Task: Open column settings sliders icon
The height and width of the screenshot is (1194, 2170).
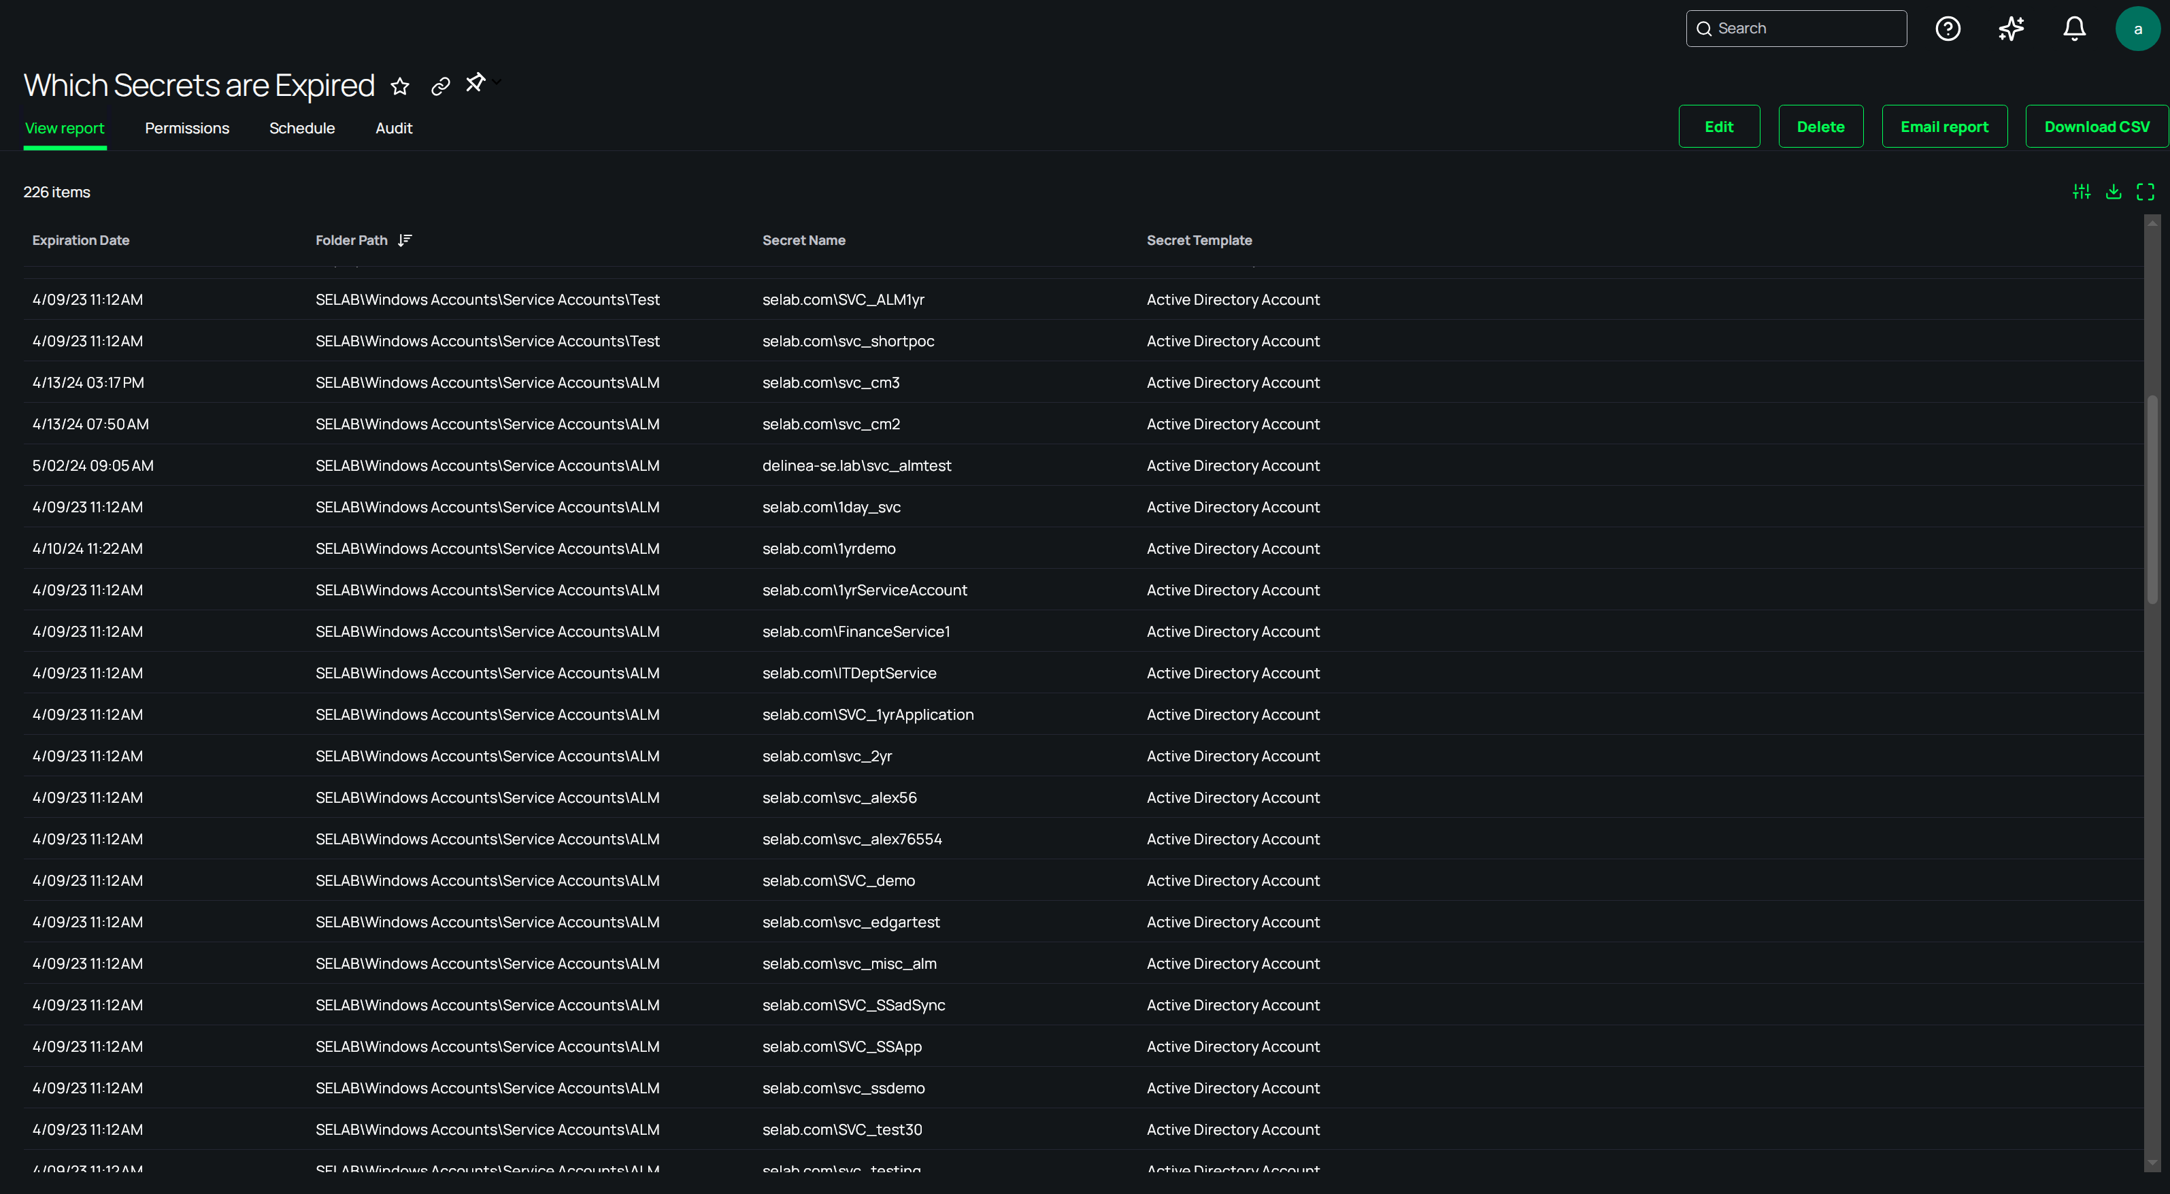Action: click(2081, 192)
